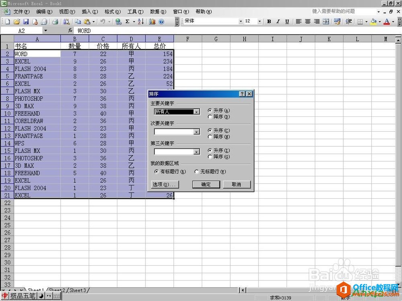Click the 确定 button in sort dialog

(x=206, y=184)
